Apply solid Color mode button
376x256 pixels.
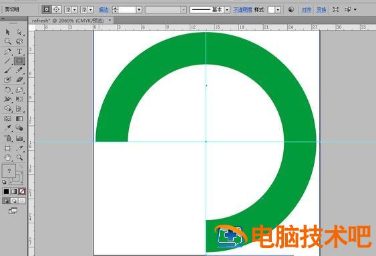point(6,191)
